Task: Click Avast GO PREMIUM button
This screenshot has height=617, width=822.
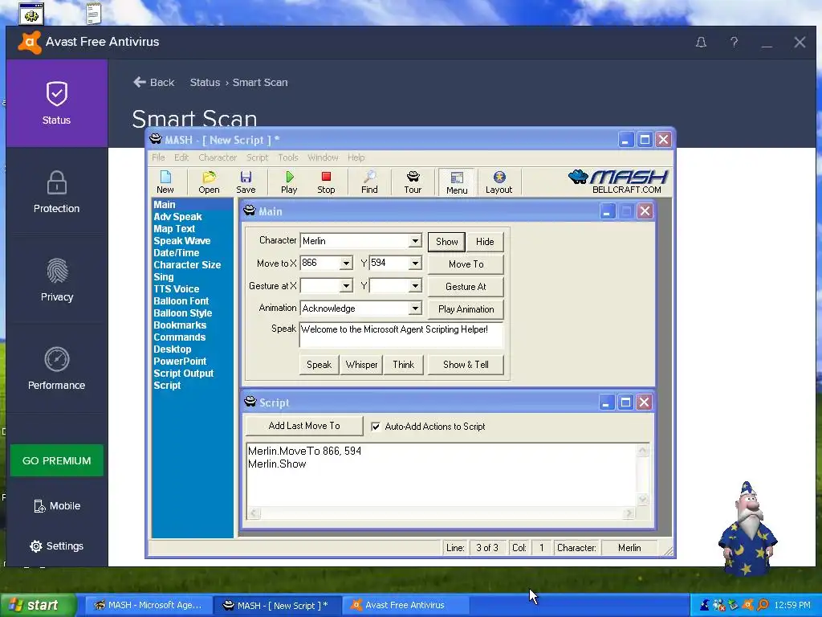Action: [57, 460]
